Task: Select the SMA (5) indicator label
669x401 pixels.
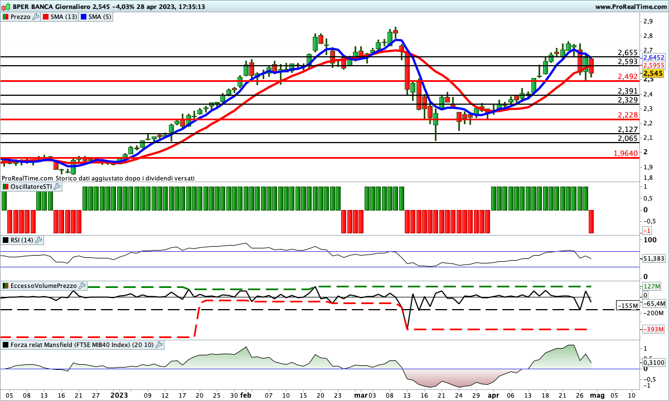Action: tap(101, 17)
